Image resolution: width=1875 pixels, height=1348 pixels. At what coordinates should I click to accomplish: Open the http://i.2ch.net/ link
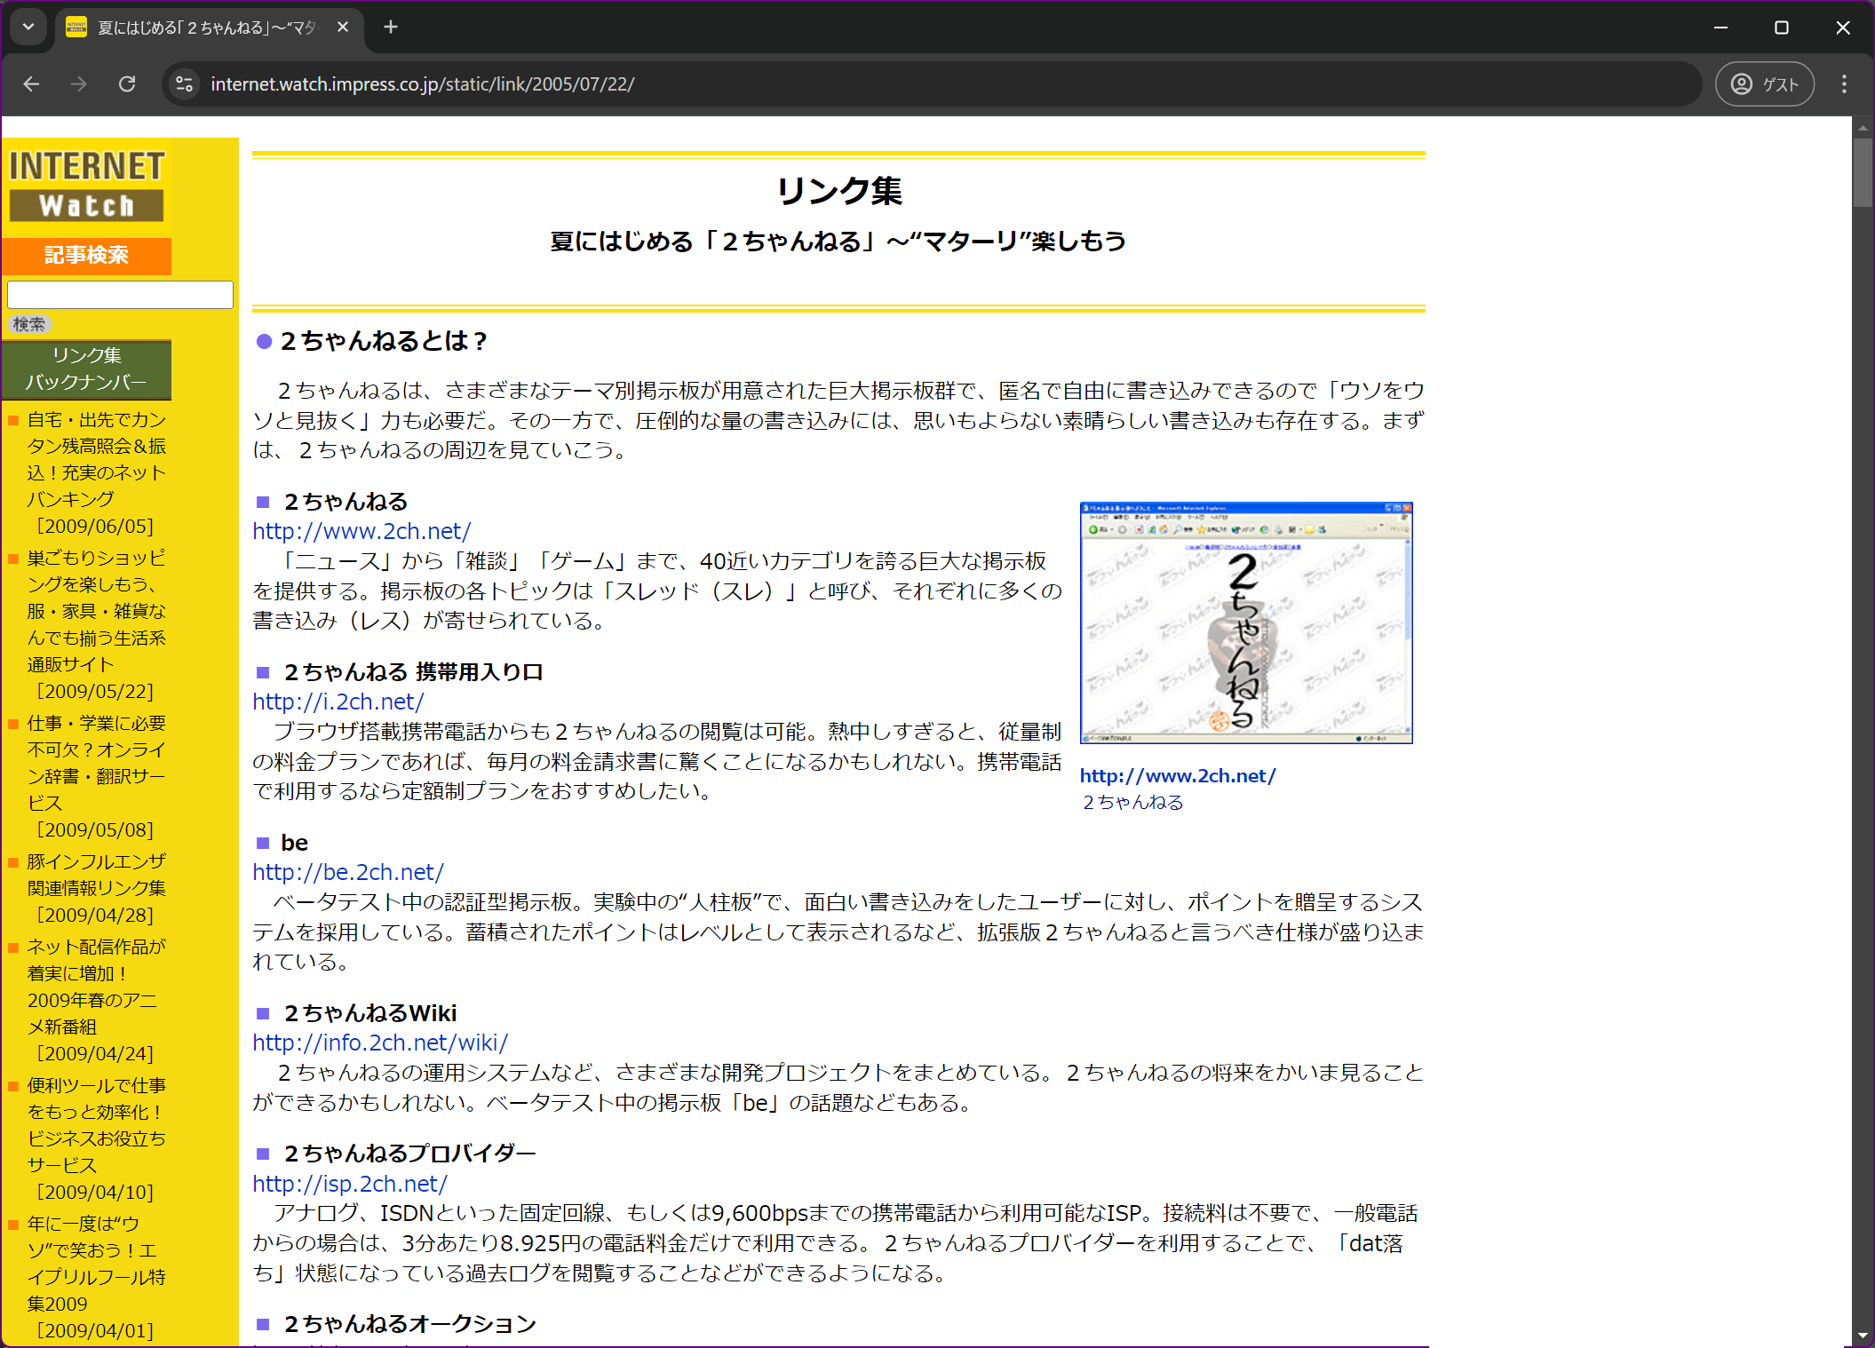tap(338, 702)
